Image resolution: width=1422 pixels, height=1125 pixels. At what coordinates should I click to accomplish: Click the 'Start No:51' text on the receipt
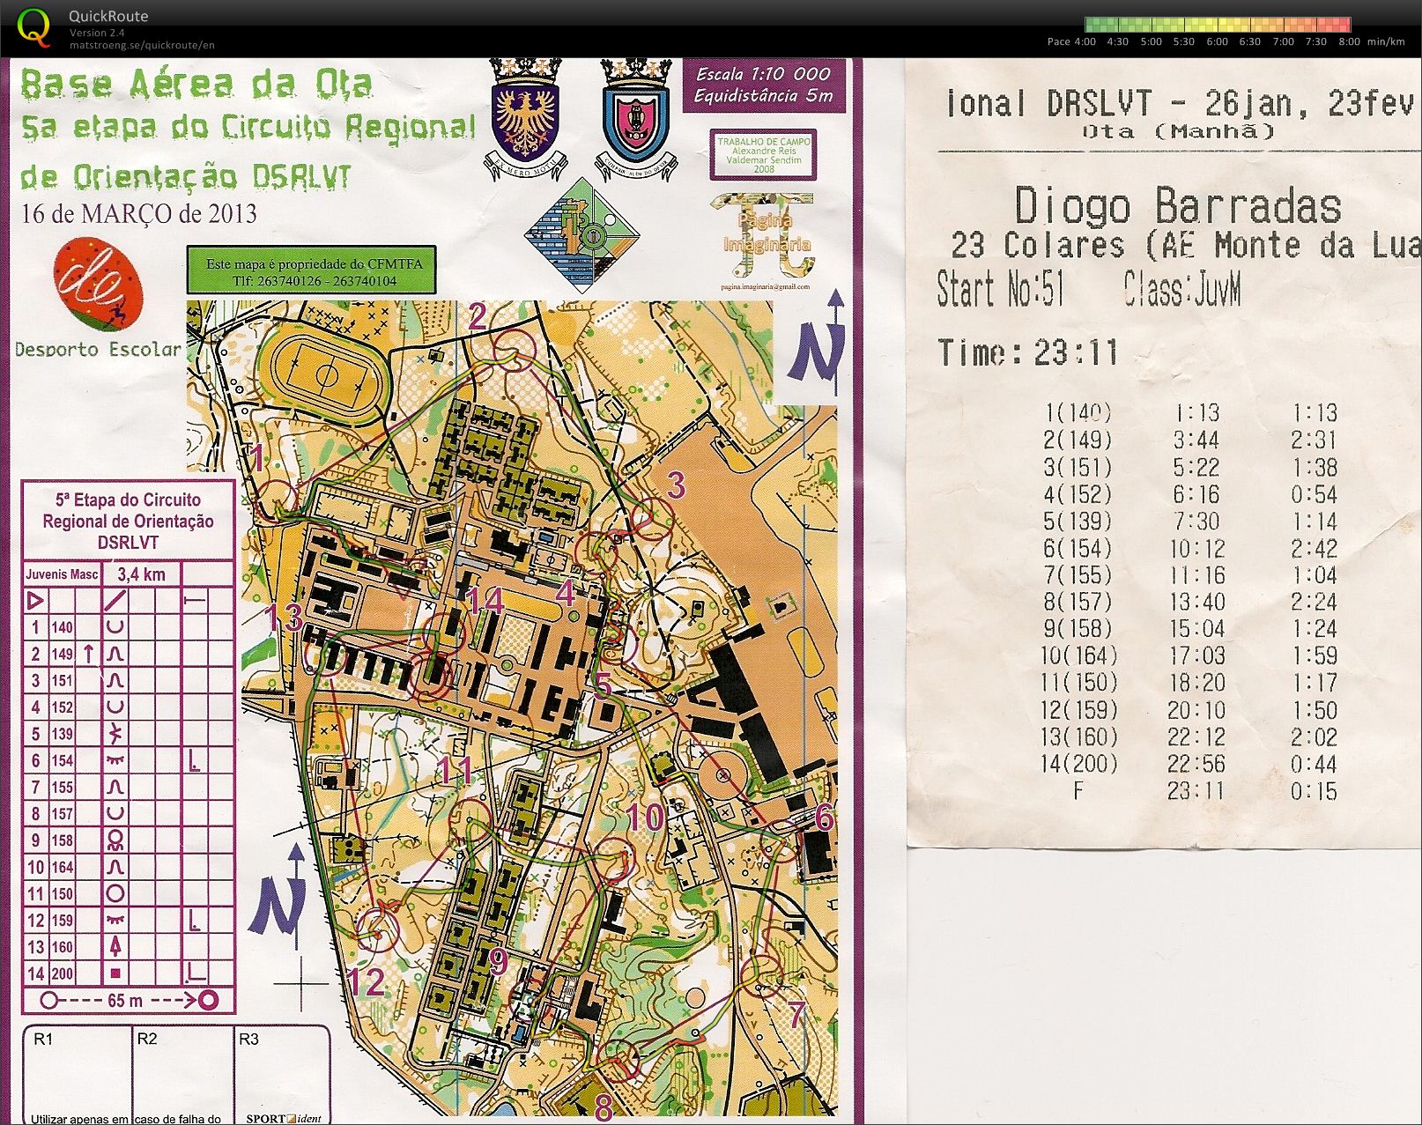1001,289
